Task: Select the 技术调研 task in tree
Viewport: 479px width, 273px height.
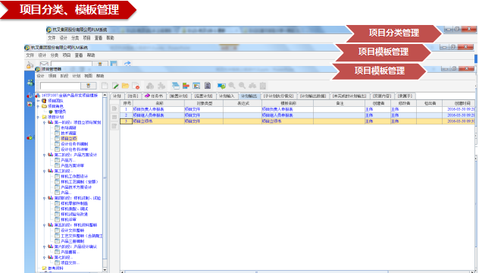Action: (x=68, y=133)
